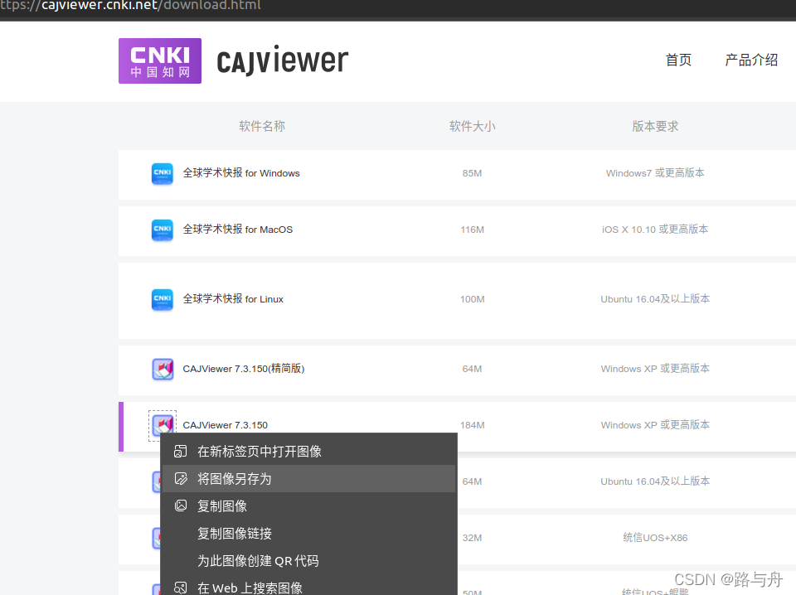Viewport: 796px width, 595px height.
Task: Click the 软件大小 column header
Action: click(x=472, y=126)
